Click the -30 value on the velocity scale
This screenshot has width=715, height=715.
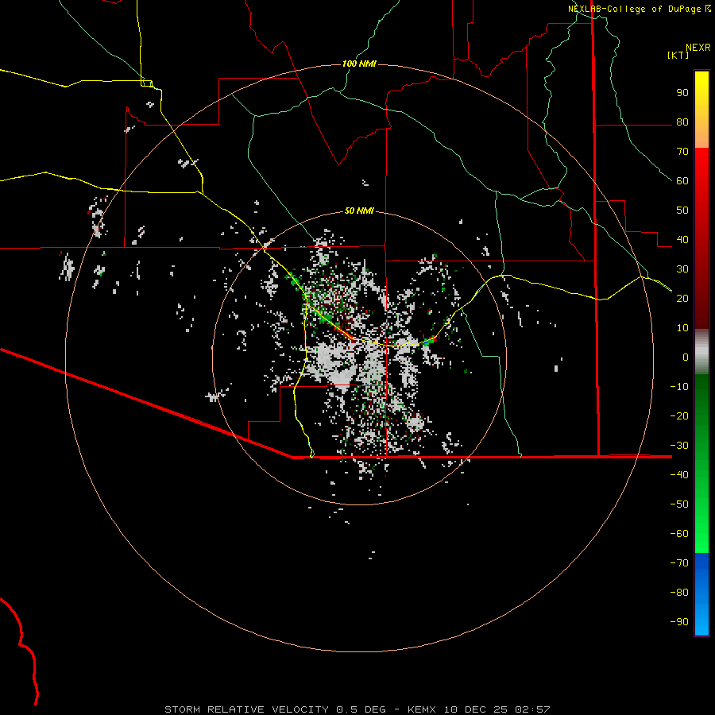(679, 446)
